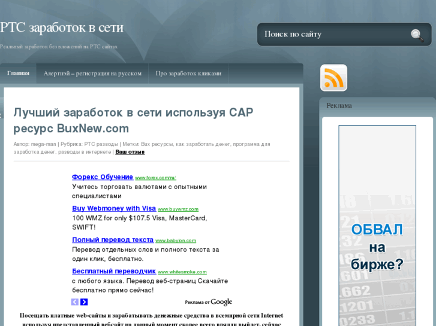Click the 'ОБВАЛ на бирже?' banner ad
The height and width of the screenshot is (326, 436).
coord(377,226)
